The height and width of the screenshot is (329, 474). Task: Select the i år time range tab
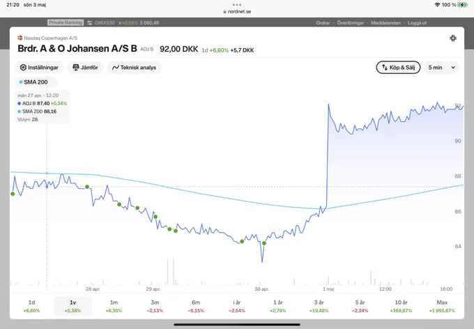(237, 306)
